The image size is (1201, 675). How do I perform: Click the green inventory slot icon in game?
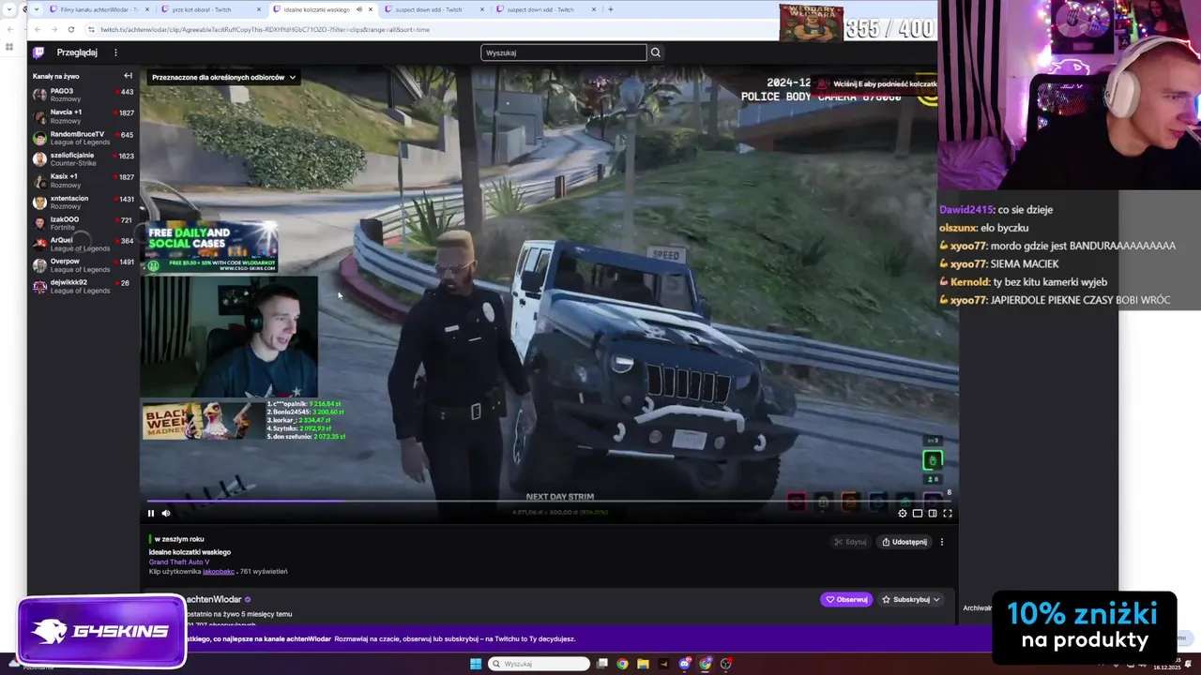pyautogui.click(x=932, y=459)
